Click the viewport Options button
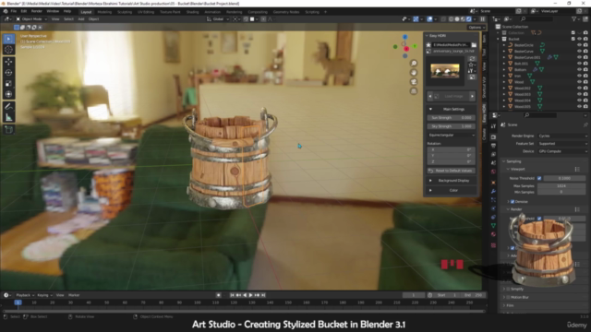Image resolution: width=591 pixels, height=332 pixels. click(476, 27)
